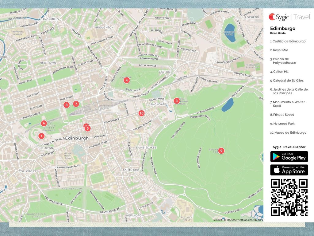Select '3. Palacio de Holyroodhouse' entry

click(283, 61)
